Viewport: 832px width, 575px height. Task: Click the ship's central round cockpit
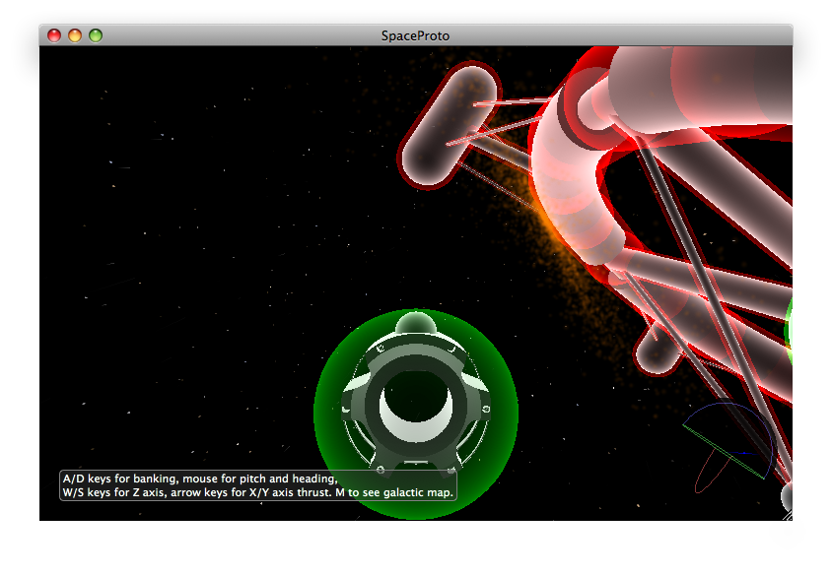tap(415, 405)
